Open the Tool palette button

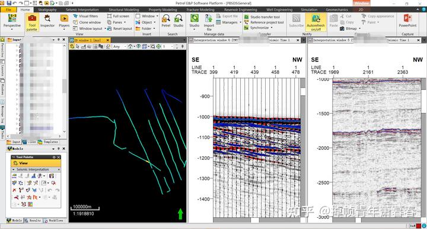tap(32, 22)
